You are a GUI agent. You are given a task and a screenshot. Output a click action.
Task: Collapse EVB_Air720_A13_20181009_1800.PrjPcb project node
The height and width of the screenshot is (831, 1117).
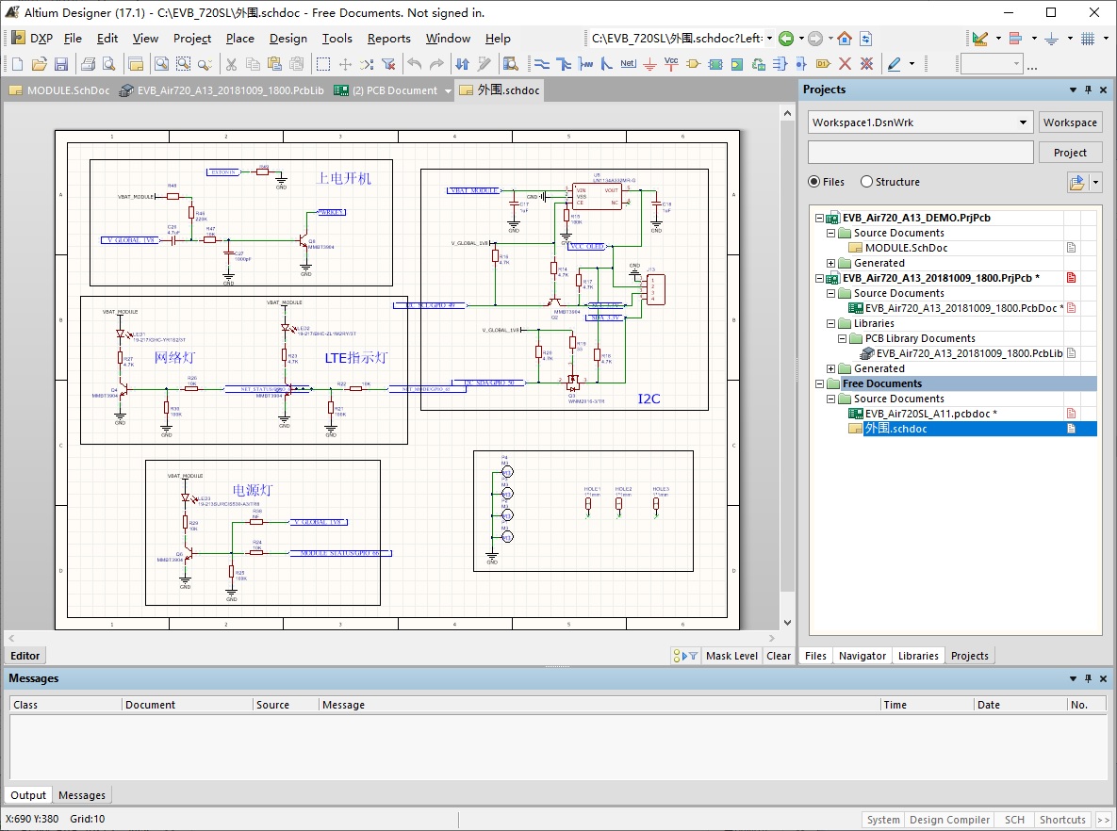coord(819,279)
